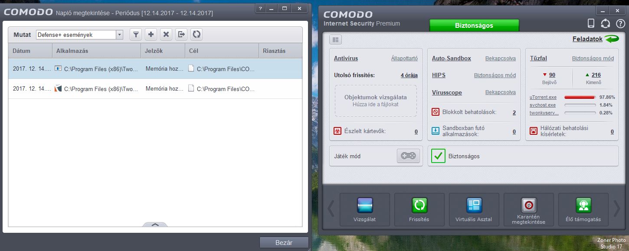The image size is (629, 251).
Task: Click the Dátum column header
Action: [30, 51]
